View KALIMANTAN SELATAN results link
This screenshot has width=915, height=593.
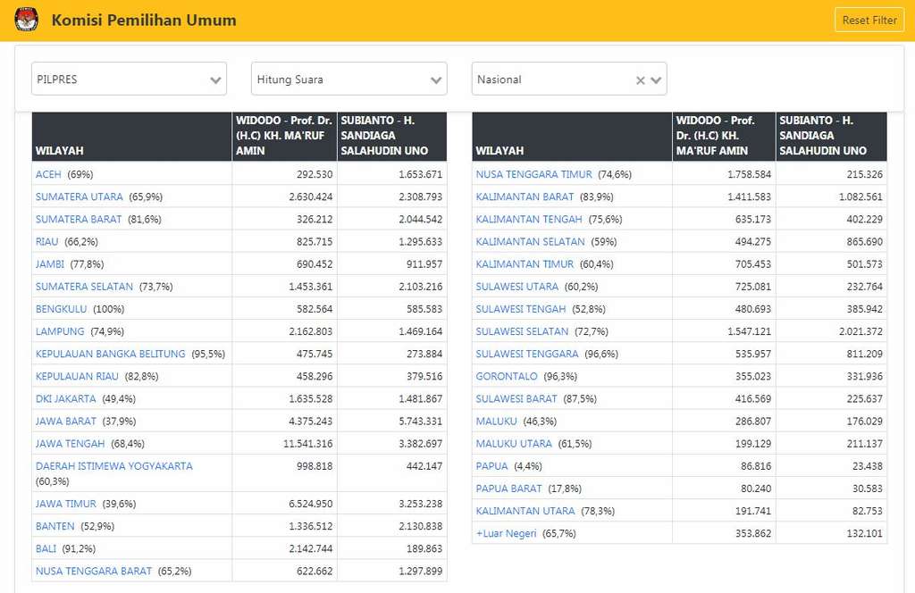(531, 241)
